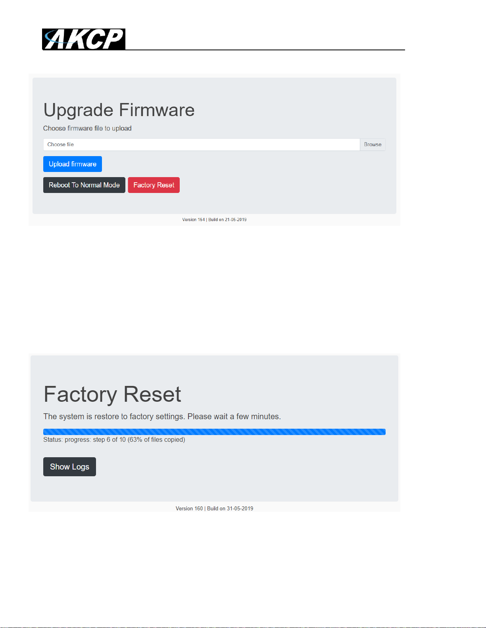486x628 pixels.
Task: Click the 'Build on 21-05-2019' text
Action: pos(227,220)
